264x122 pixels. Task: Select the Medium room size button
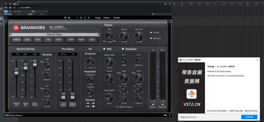[x=81, y=40]
